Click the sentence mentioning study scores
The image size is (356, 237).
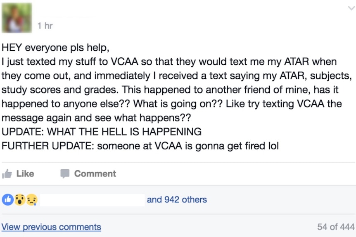(60, 90)
